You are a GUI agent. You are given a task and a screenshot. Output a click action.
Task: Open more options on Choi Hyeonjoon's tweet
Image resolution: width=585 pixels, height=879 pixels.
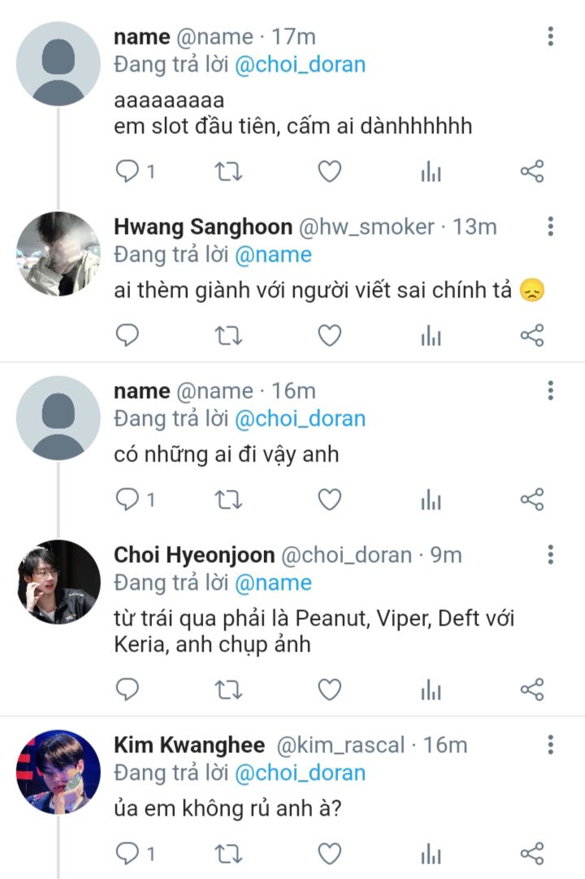(551, 555)
